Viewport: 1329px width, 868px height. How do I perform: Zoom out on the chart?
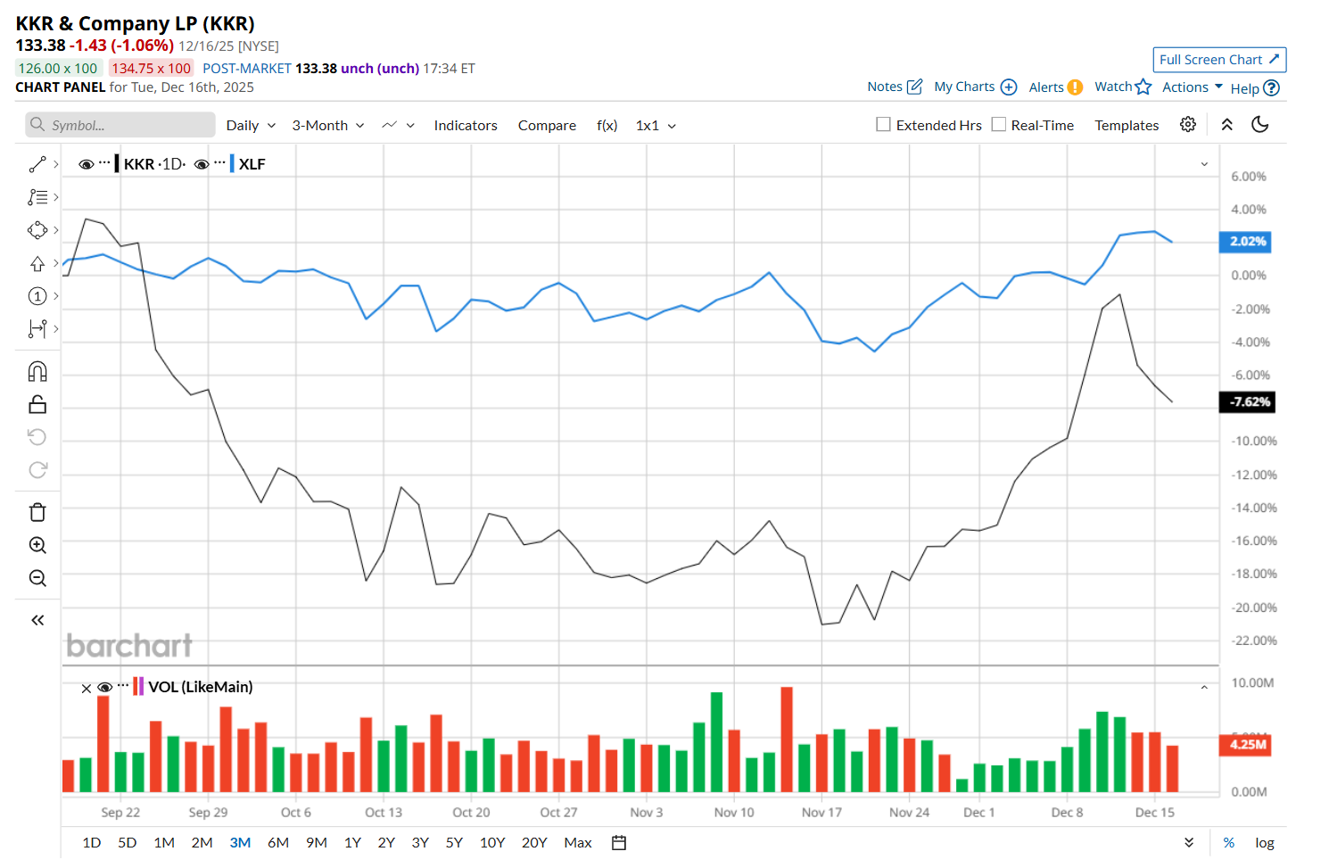[x=37, y=578]
